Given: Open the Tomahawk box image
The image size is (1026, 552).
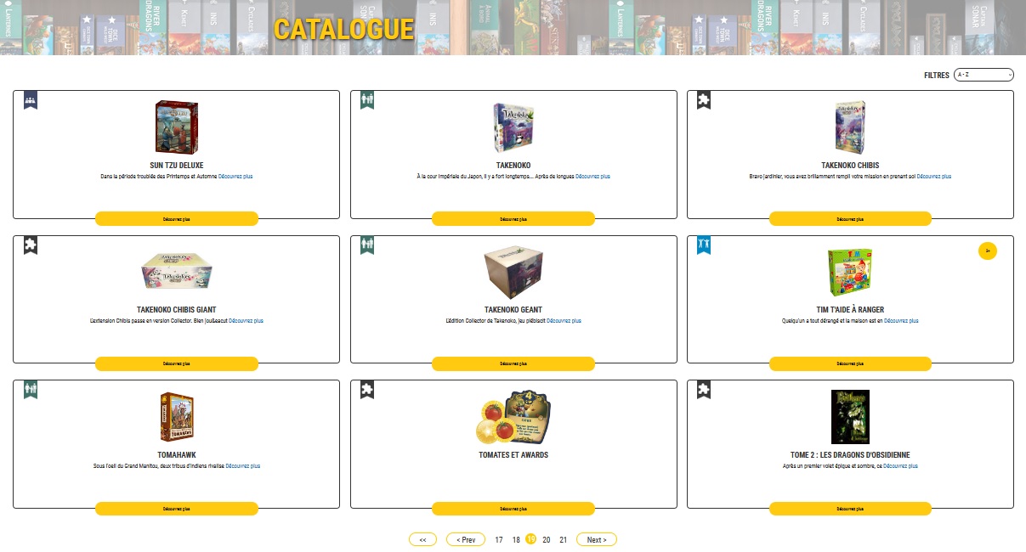Looking at the screenshot, I should (177, 417).
